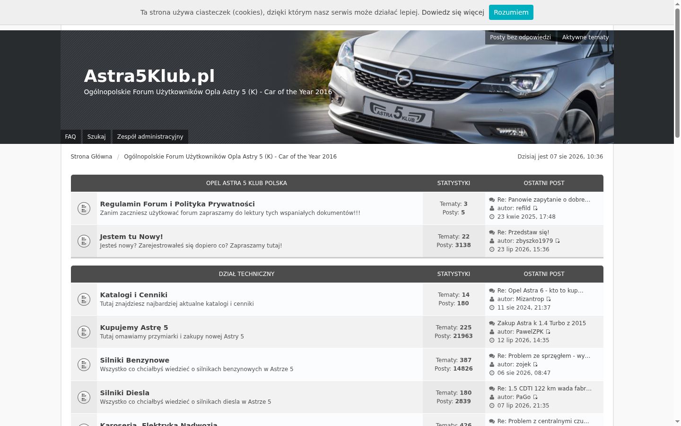Click timestamp 23 kwie 2025, 17:48
681x426 pixels.
point(526,217)
